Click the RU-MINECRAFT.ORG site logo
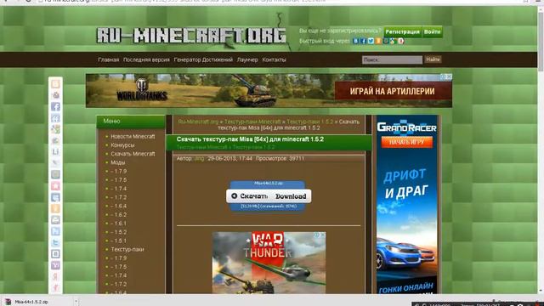 (191, 36)
